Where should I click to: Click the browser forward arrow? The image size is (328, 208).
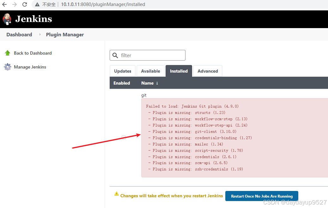pos(15,4)
